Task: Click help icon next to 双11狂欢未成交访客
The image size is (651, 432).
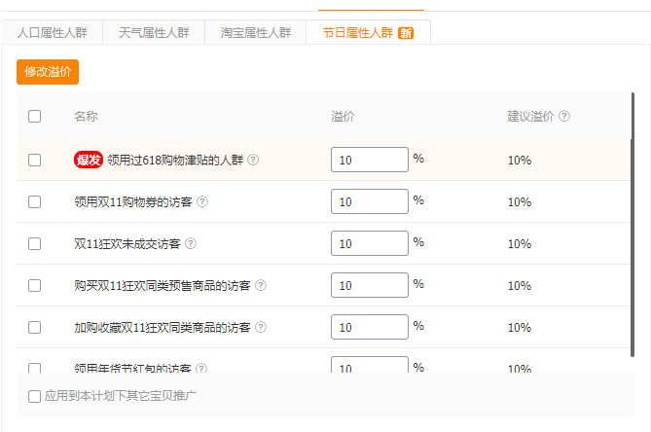Action: pos(191,244)
